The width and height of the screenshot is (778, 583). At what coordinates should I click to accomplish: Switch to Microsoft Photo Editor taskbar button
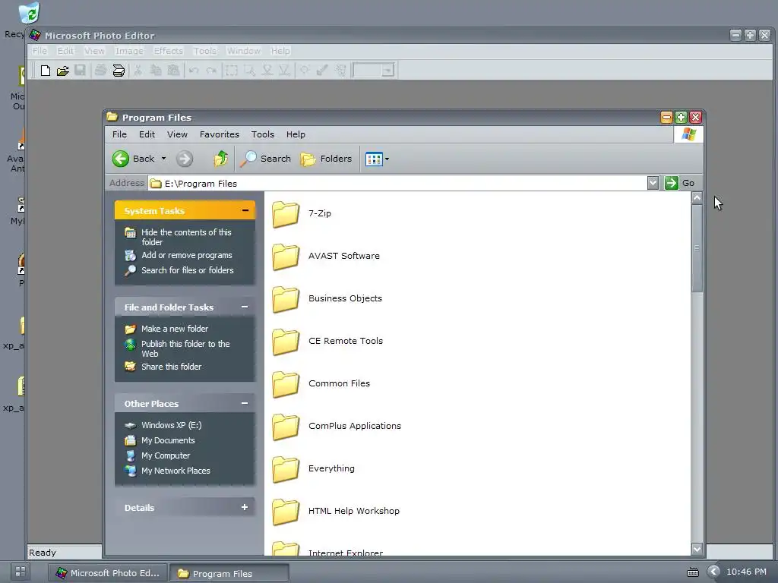pos(108,573)
